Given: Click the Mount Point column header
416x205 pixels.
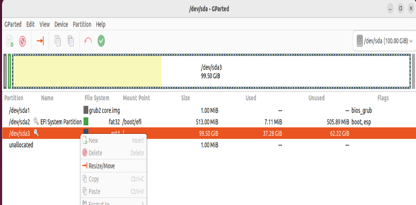Looking at the screenshot, I should (x=136, y=98).
